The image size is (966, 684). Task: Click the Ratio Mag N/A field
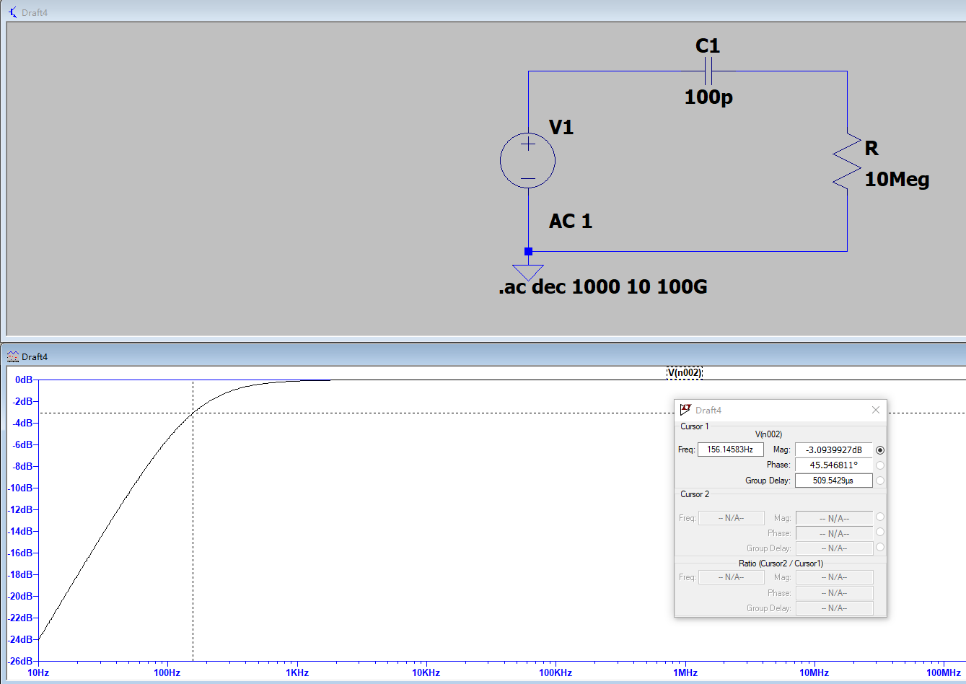pos(835,577)
